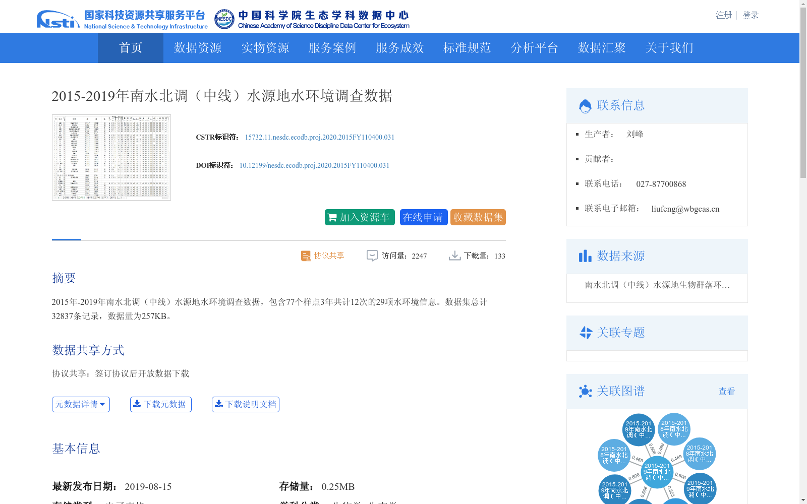Click the scrollbar up arrow
807x504 pixels.
[803, 3]
